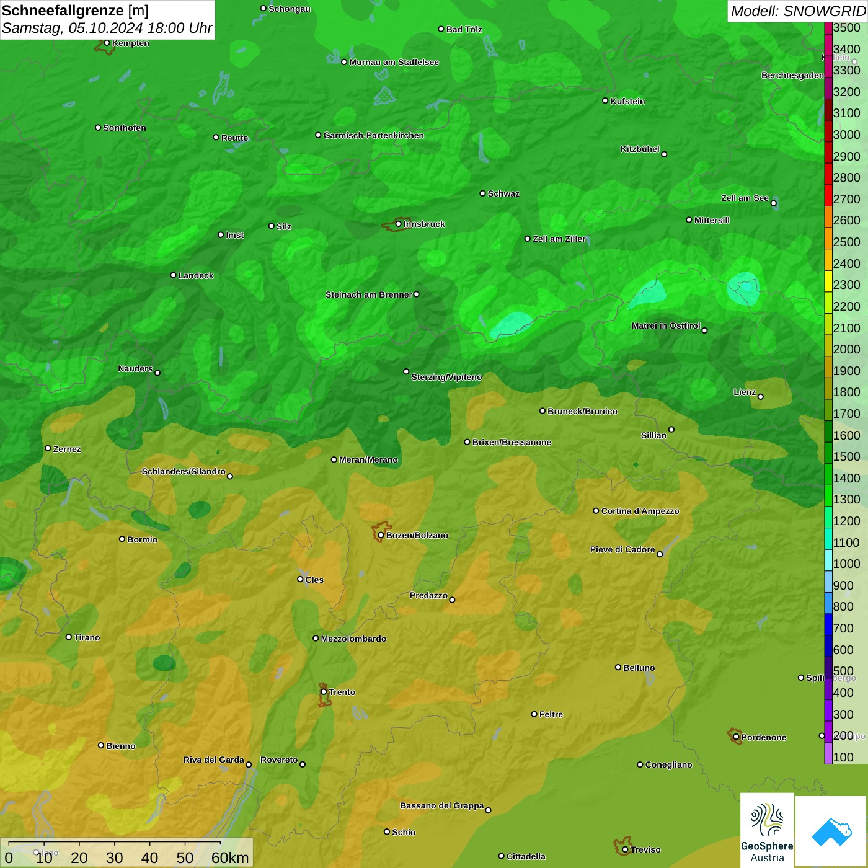
Task: Click the bright red legend swatch beside 2700
Action: coord(828,196)
